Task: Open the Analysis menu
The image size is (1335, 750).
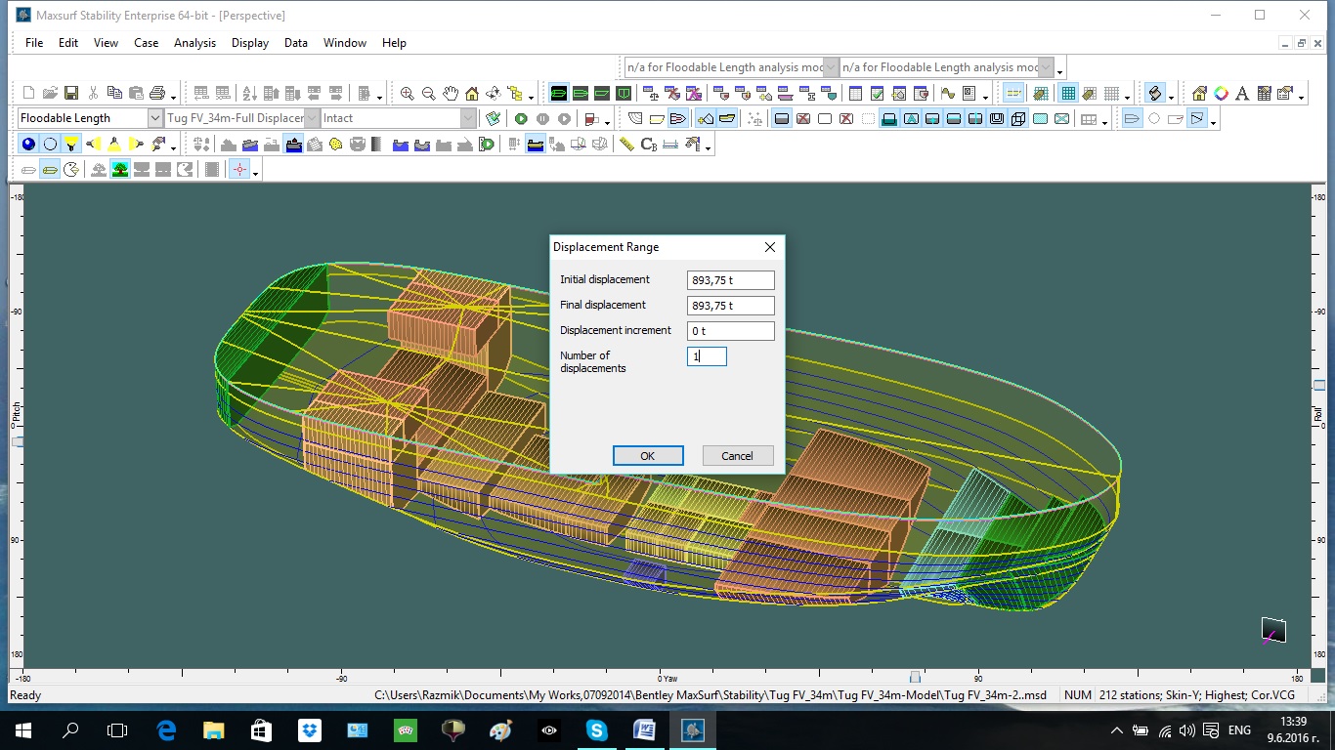Action: click(x=194, y=43)
